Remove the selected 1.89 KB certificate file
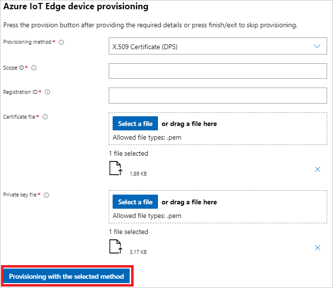Screen dimensions: 333x288 click(317, 169)
